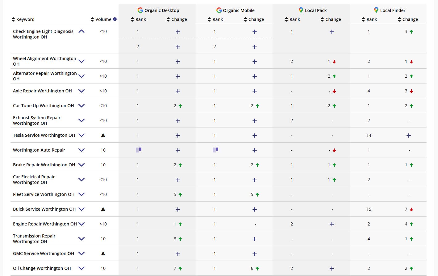Click Alternator Repair Worthington OH keyword
The height and width of the screenshot is (276, 438).
[45, 76]
